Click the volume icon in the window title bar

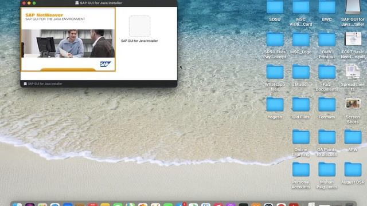coord(77,3)
